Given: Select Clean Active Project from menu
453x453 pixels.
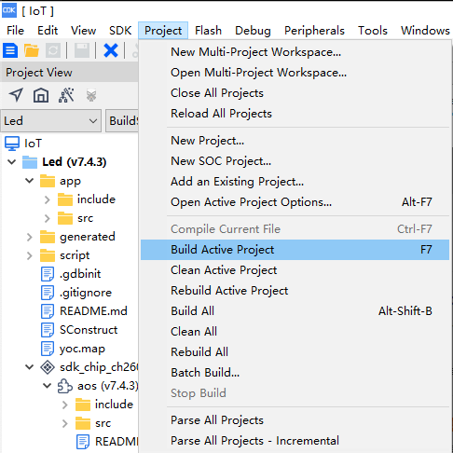Looking at the screenshot, I should (295, 270).
